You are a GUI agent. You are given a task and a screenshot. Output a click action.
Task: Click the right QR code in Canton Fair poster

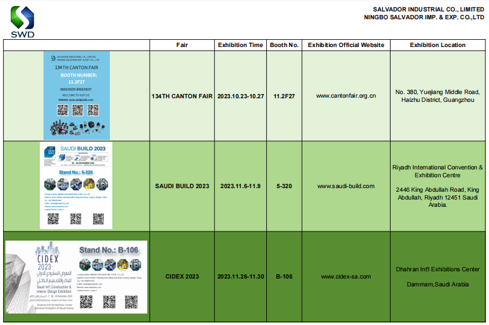pyautogui.click(x=93, y=110)
